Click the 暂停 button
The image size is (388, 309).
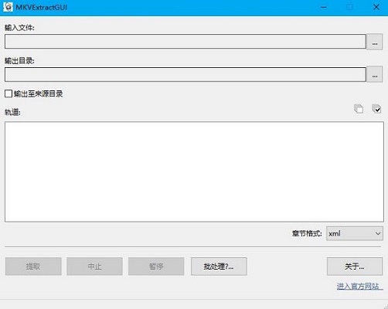coord(156,267)
